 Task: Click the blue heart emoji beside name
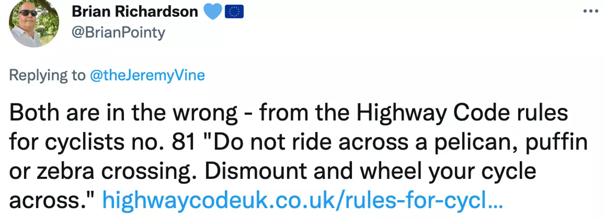click(213, 12)
